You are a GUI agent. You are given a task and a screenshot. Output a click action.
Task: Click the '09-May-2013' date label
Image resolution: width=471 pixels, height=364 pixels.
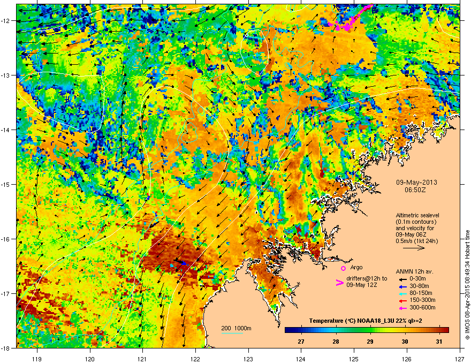click(x=416, y=183)
